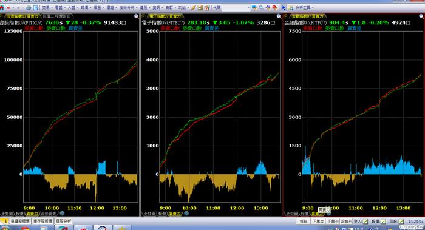
Task: Click the zoom tool icon beside pointer
Action: (291, 8)
